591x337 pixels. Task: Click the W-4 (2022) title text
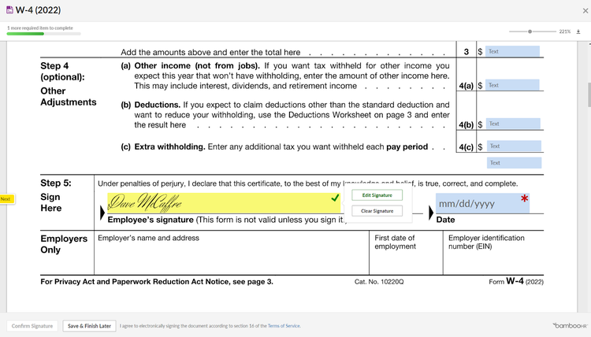tap(38, 10)
